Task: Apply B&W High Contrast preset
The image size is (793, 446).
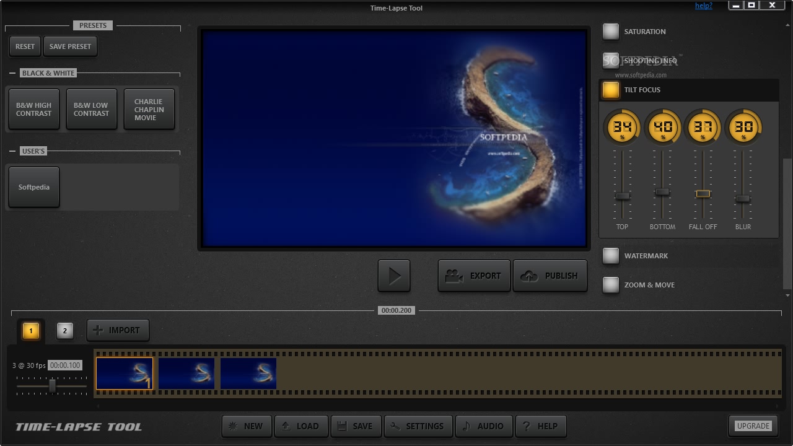Action: pyautogui.click(x=34, y=110)
